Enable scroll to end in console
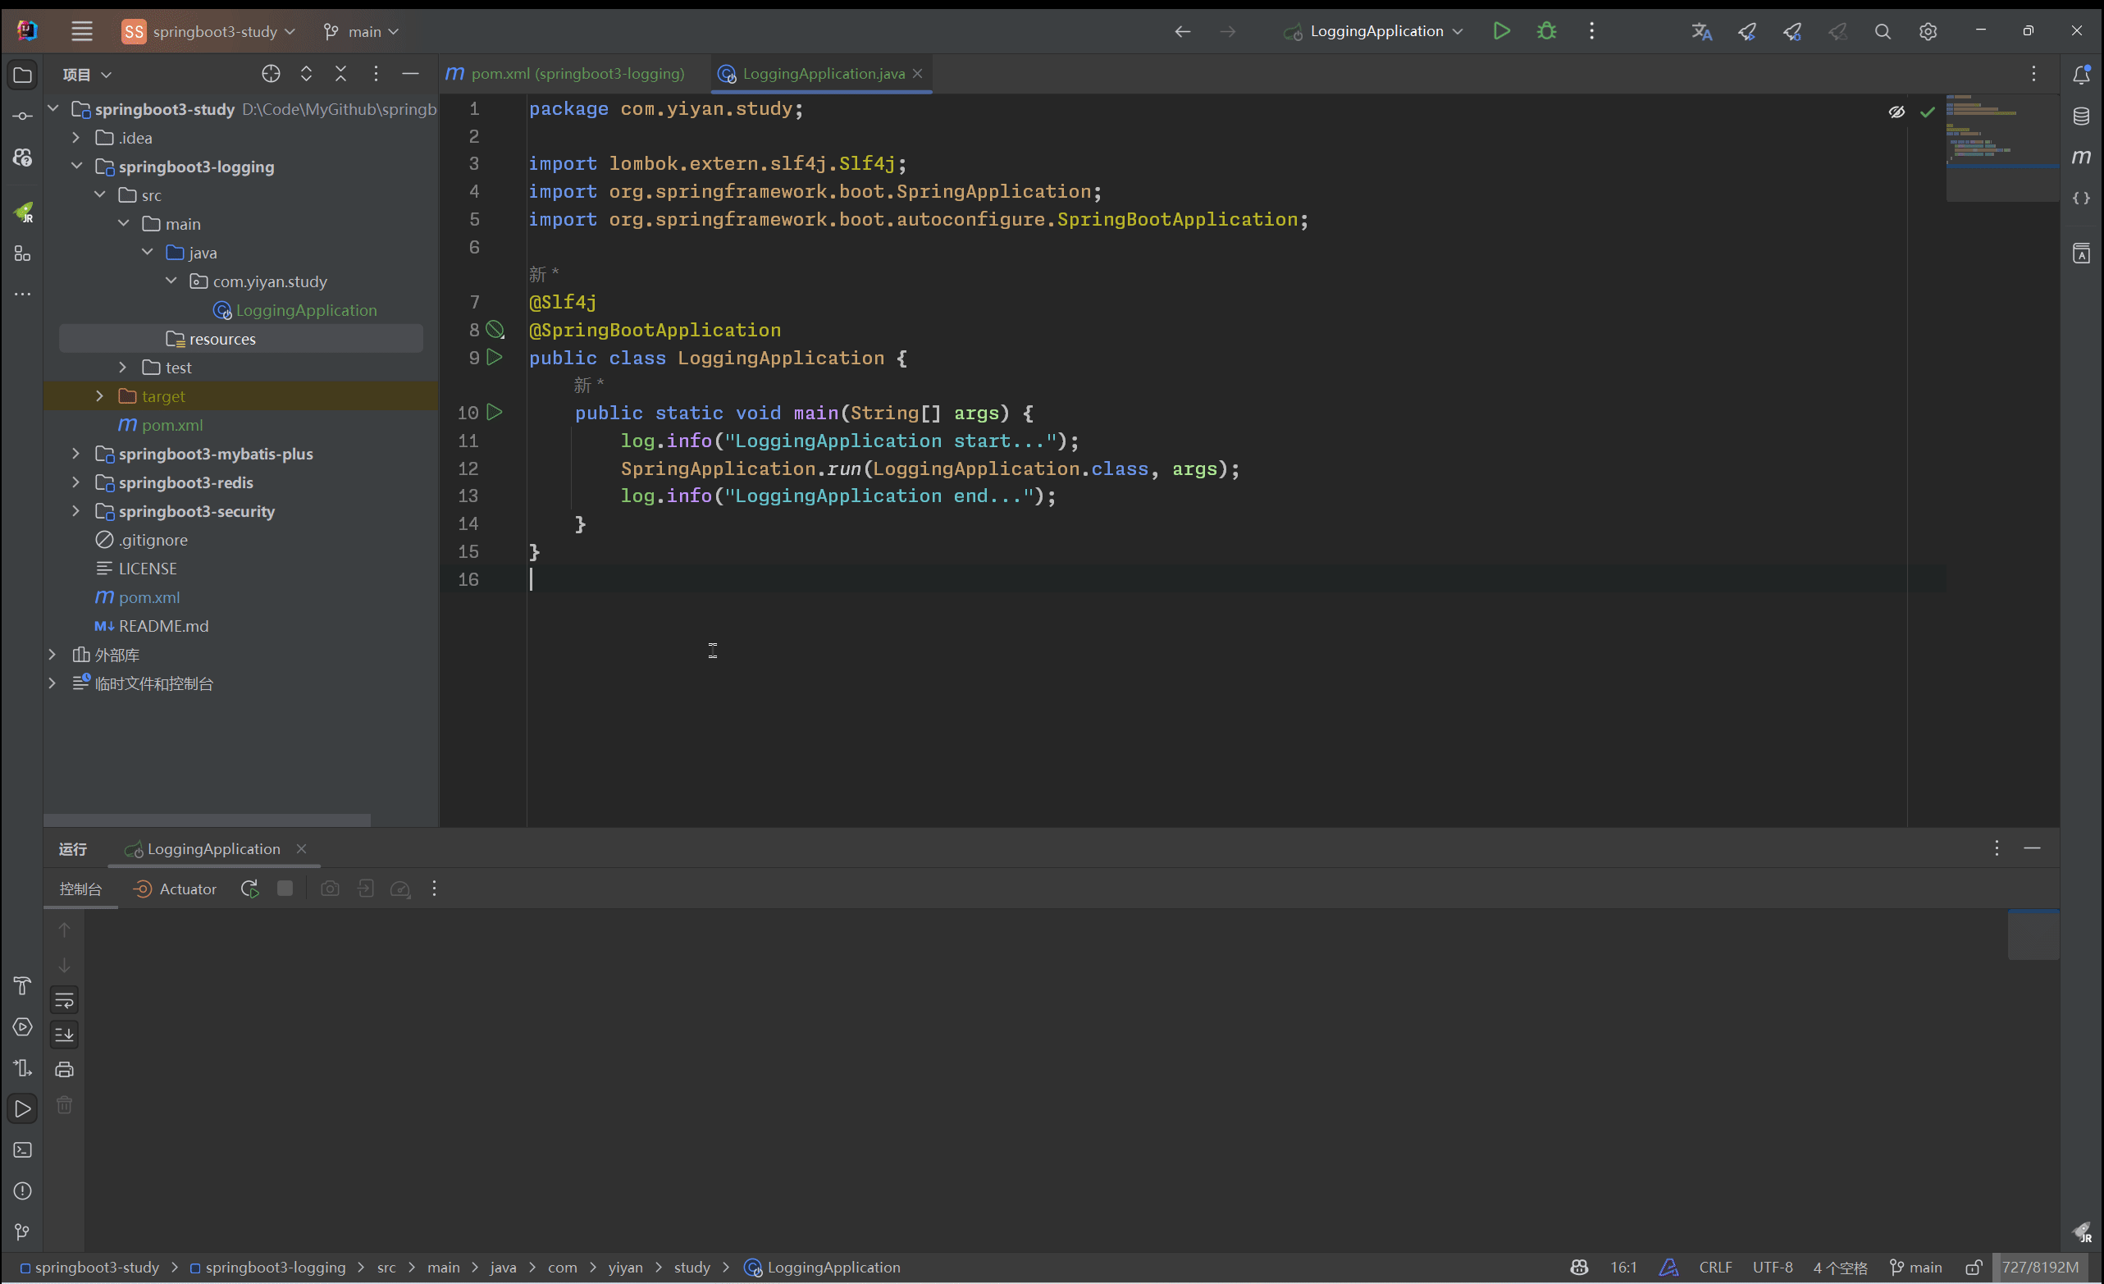 tap(64, 1035)
